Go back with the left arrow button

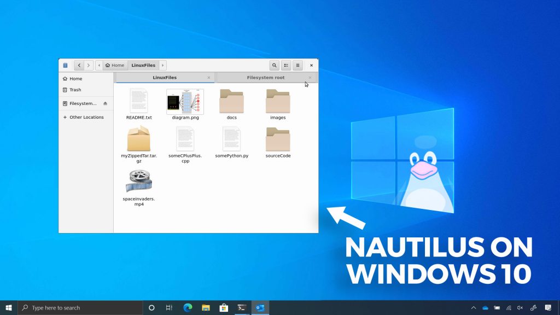79,66
